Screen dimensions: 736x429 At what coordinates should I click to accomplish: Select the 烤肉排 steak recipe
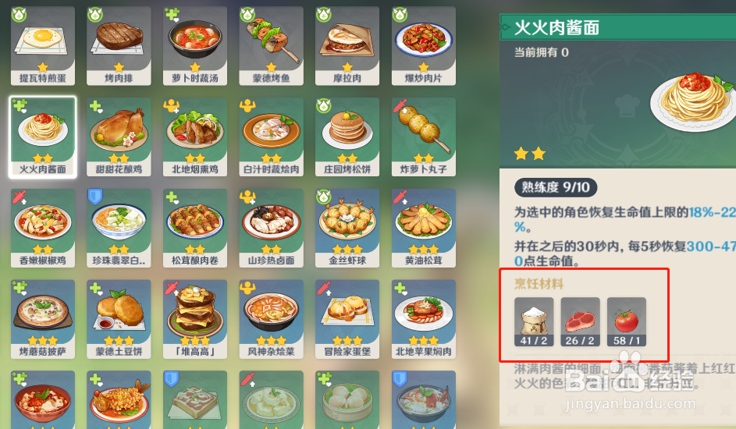pyautogui.click(x=119, y=46)
